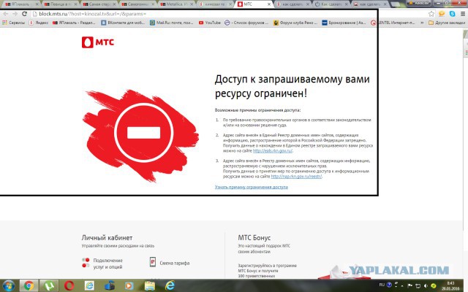Screen dimensions: 468x292
Task: Click the volume speaker tray icon
Action: (x=426, y=285)
